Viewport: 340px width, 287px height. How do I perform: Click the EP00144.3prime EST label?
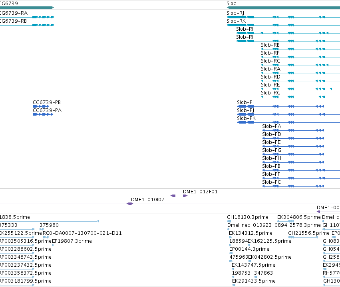pyautogui.click(x=249, y=249)
